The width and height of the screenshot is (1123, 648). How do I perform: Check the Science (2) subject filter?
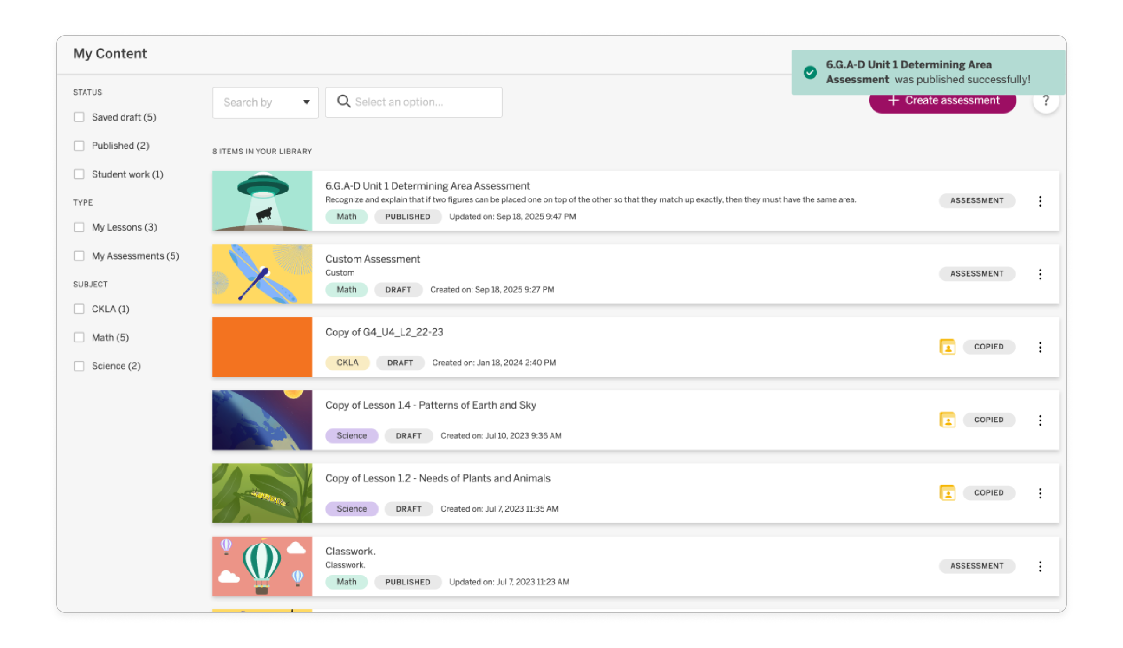click(79, 365)
